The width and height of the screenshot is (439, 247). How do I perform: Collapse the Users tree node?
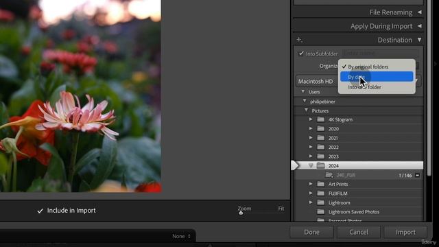pos(303,91)
